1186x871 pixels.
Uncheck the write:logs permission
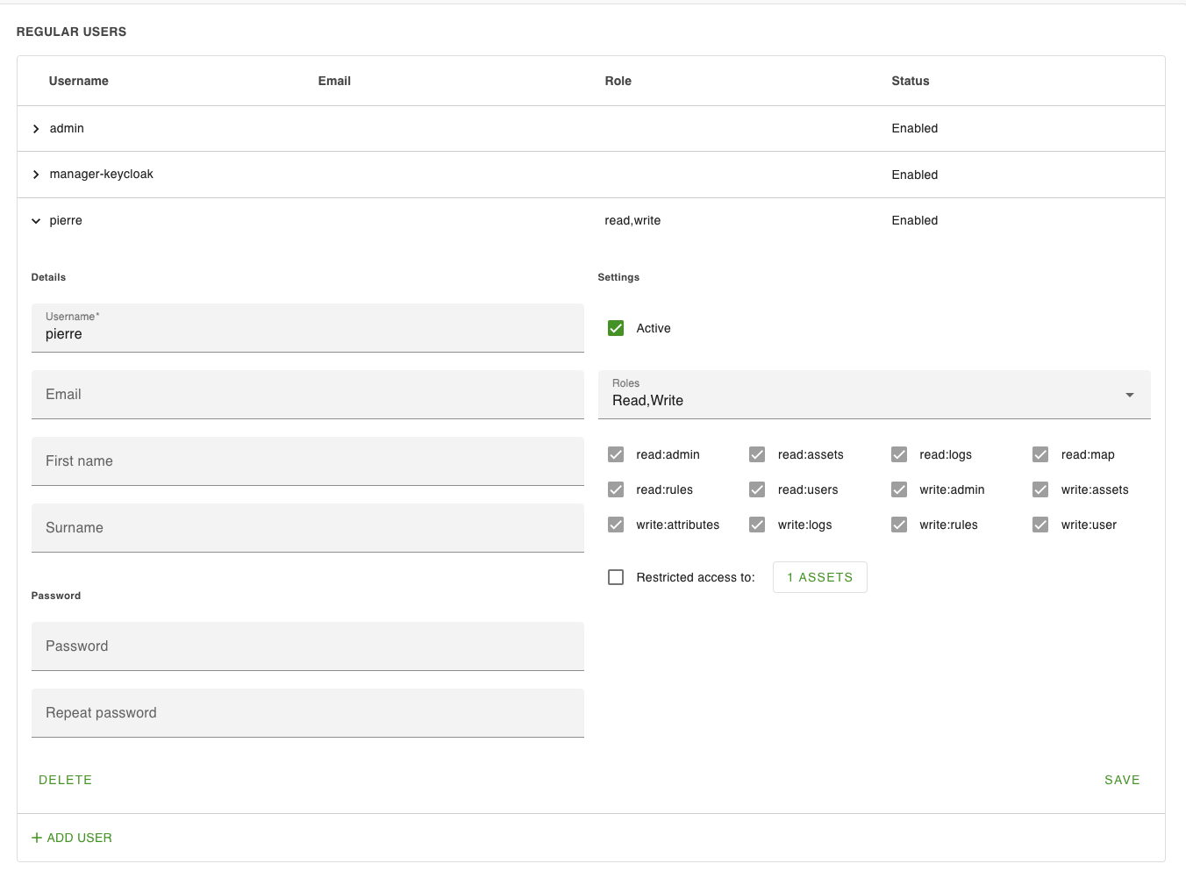click(x=757, y=525)
